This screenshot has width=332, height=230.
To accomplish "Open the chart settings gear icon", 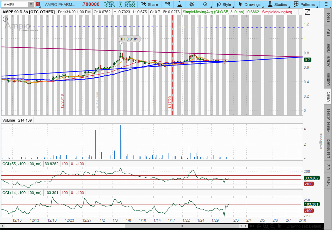I will click(x=192, y=5).
